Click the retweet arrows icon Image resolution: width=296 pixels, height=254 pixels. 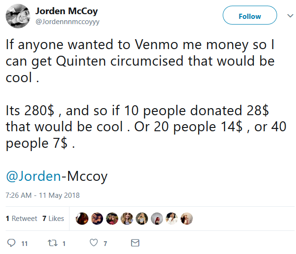pos(52,243)
